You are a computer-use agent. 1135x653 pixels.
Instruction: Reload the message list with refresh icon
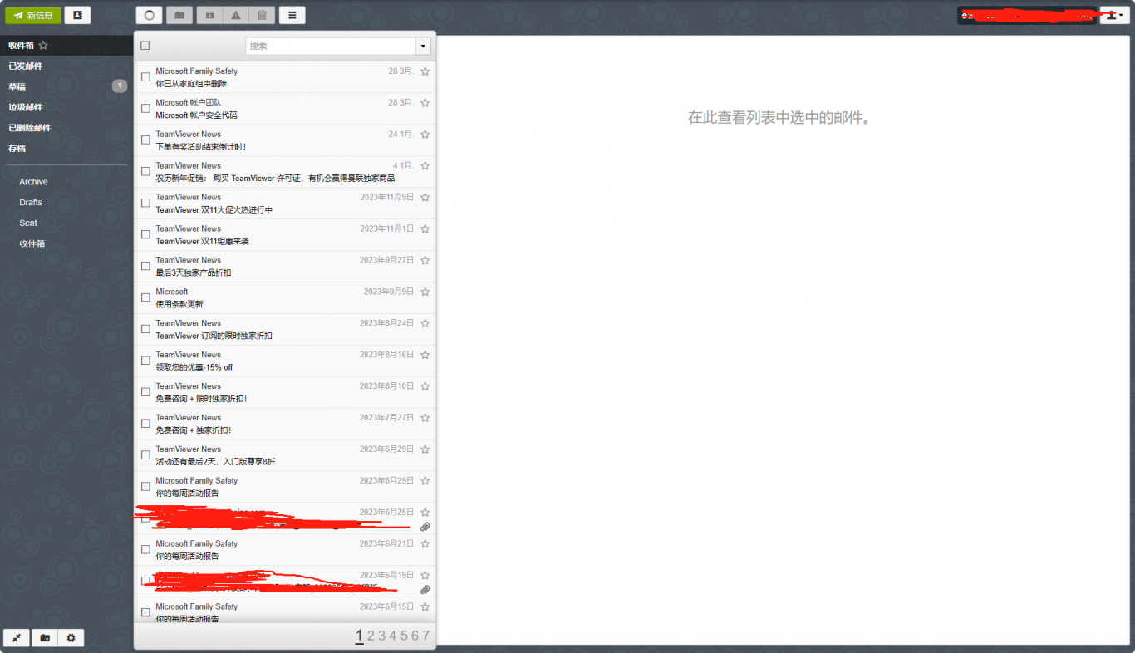click(x=150, y=15)
